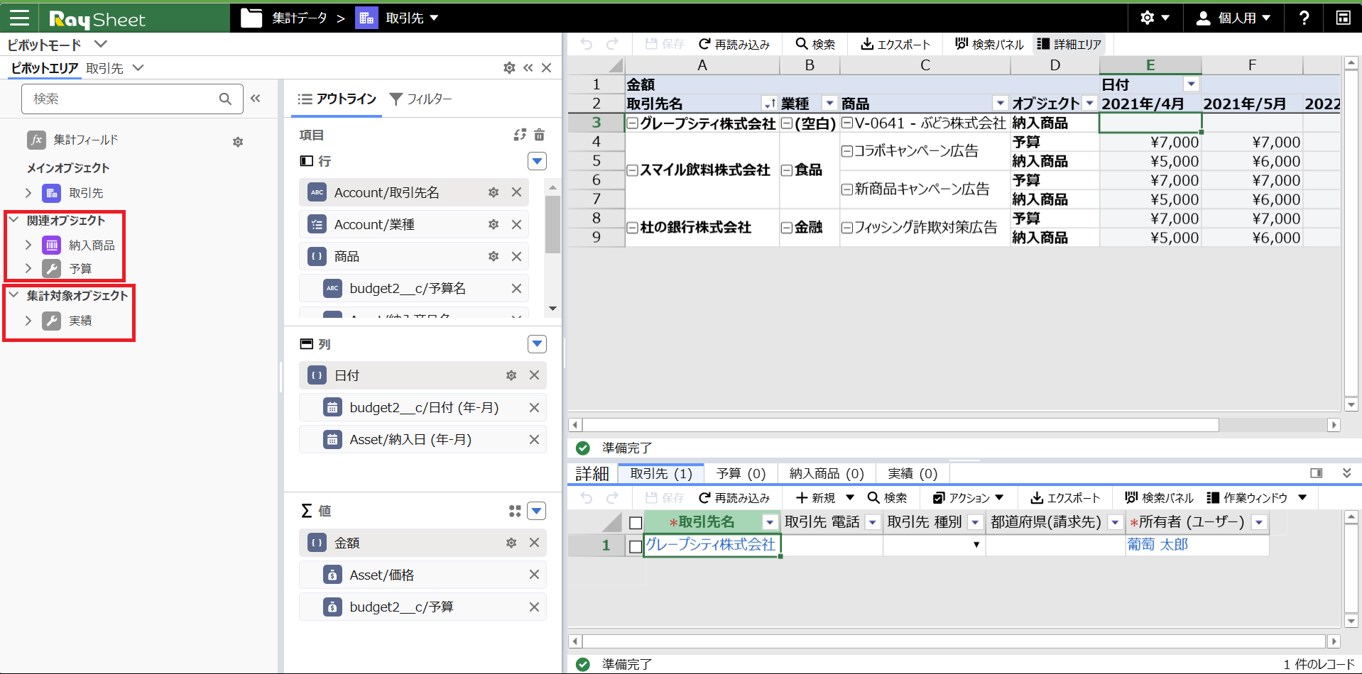Select the 取引先 (1) detail tab
This screenshot has height=674, width=1362.
coord(661,473)
